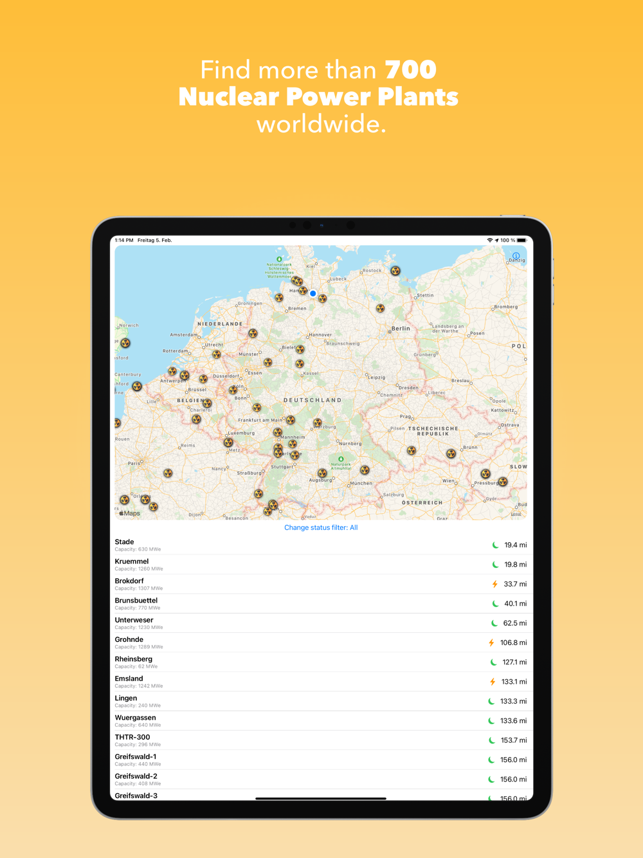The height and width of the screenshot is (858, 643).
Task: Select the nuclear marker beside Bielefeld
Action: 300,349
